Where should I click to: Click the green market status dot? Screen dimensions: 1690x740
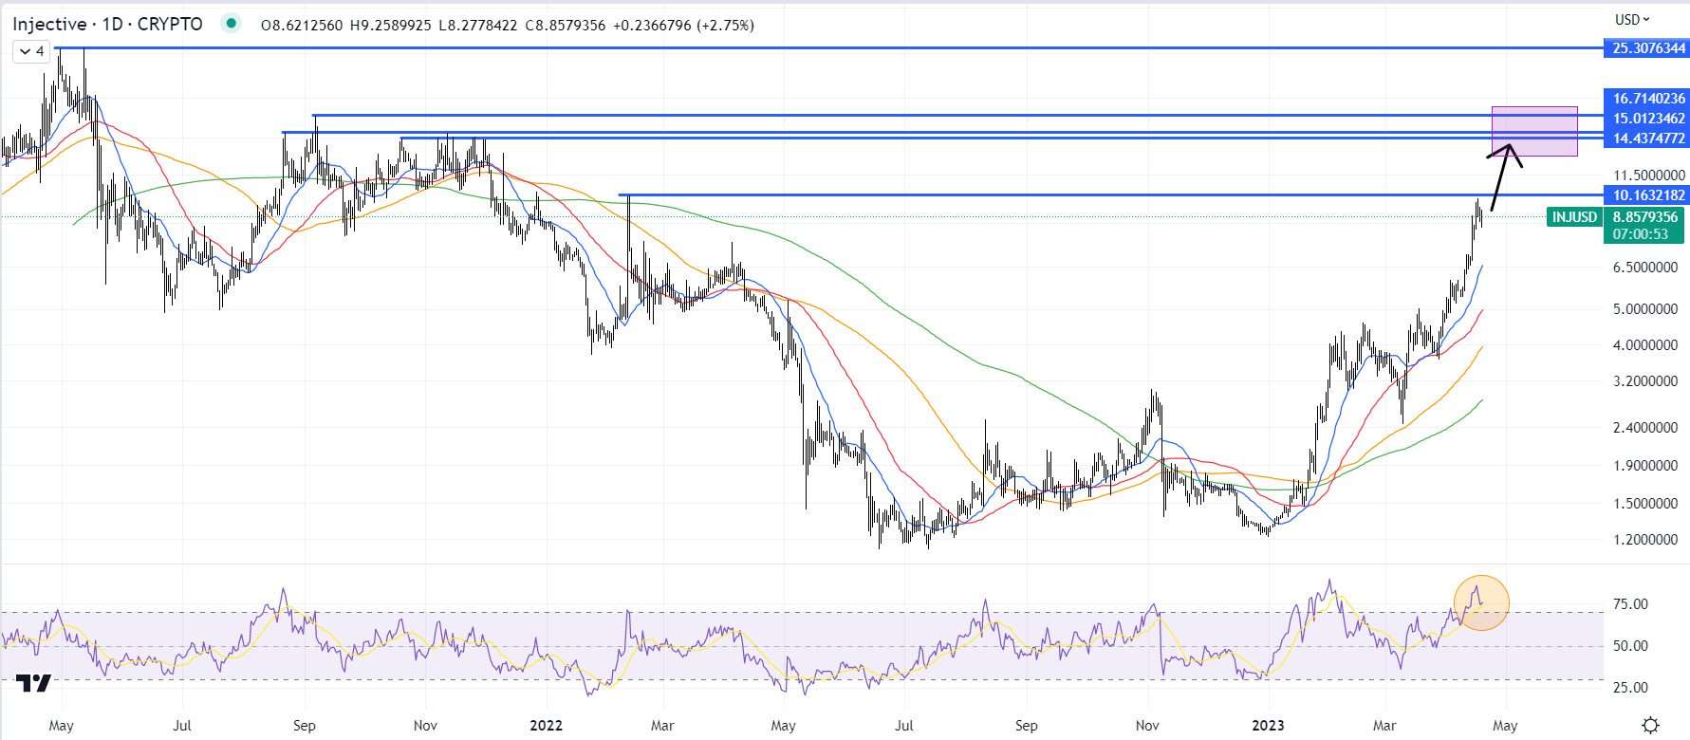pos(230,25)
